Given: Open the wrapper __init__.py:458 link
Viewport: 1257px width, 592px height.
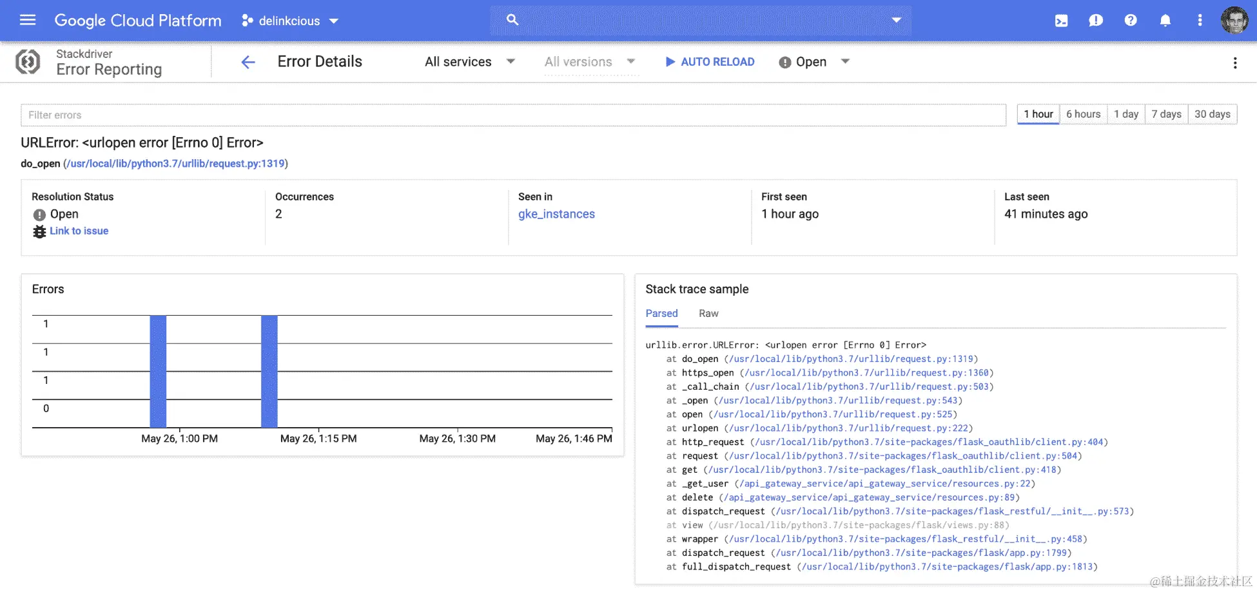Looking at the screenshot, I should [906, 539].
